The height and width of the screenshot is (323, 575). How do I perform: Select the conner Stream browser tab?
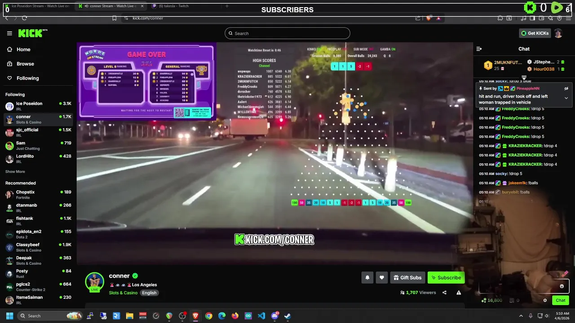tap(111, 6)
